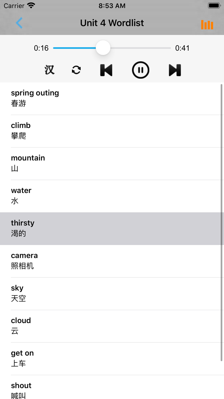224x399 pixels.
Task: Tap the battery icon in status bar
Action: [x=214, y=6]
